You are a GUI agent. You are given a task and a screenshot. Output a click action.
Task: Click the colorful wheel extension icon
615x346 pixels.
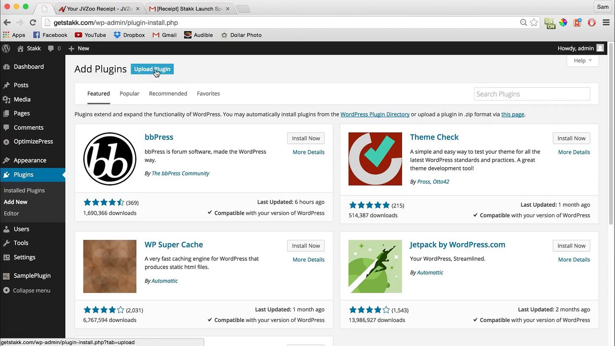pos(563,23)
